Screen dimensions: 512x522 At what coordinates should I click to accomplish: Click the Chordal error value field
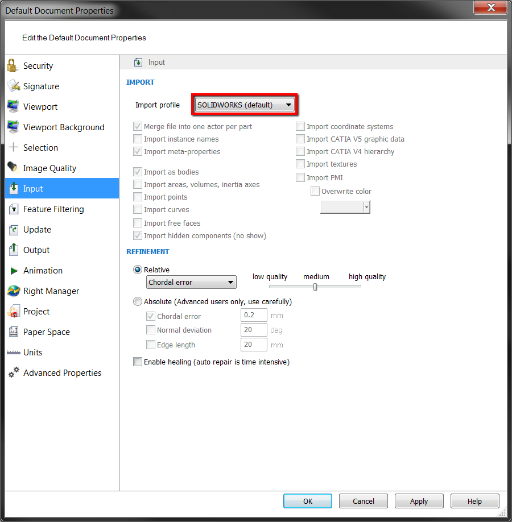pyautogui.click(x=254, y=315)
